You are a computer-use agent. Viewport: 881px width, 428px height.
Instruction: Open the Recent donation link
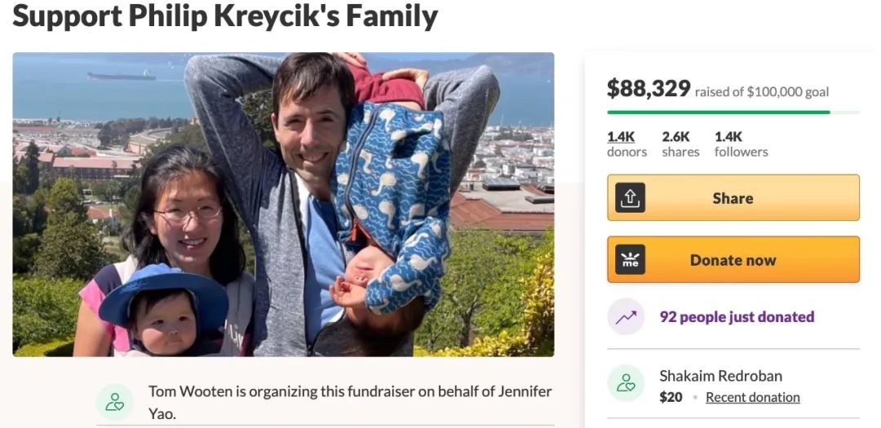[752, 397]
